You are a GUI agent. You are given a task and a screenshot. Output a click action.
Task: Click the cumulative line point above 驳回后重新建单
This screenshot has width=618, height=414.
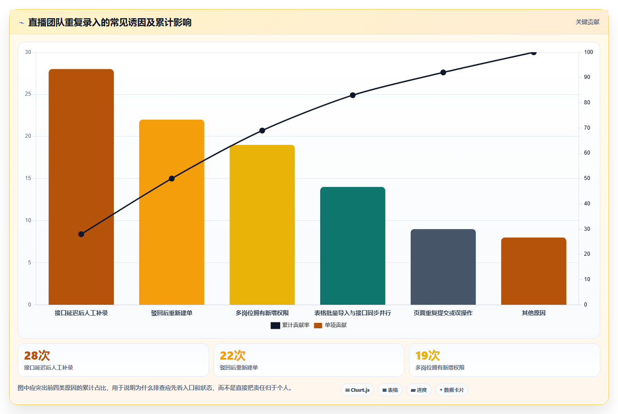coord(172,179)
